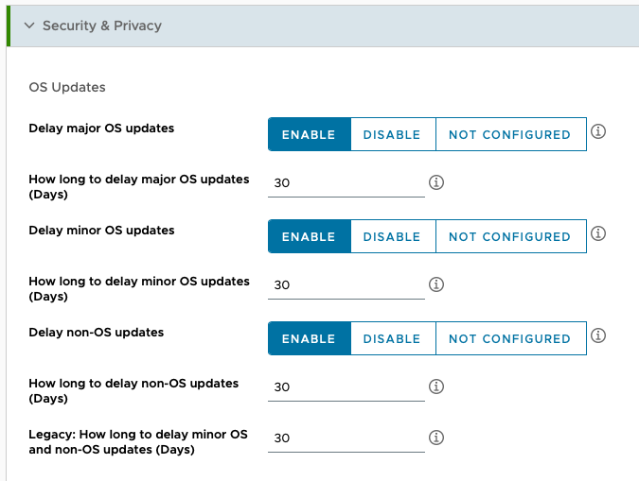Click info icon for minor OS delay days
The width and height of the screenshot is (639, 481).
(436, 284)
